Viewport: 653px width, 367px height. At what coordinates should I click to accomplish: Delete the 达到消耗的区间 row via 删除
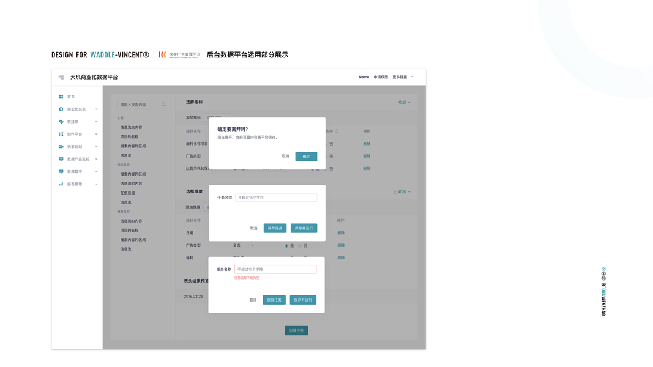367,169
